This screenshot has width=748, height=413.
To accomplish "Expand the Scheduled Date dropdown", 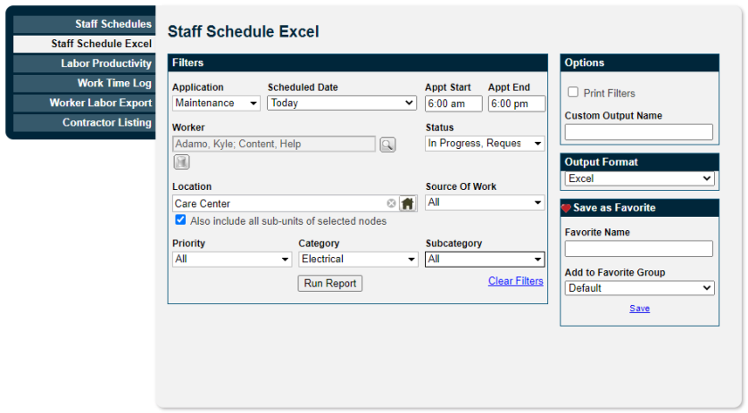I will coord(342,103).
